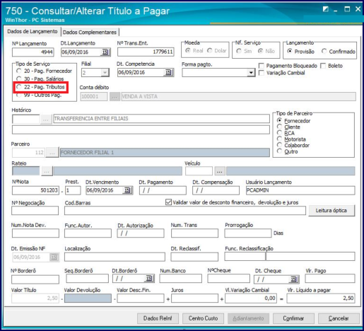Click the Vlr. Pago input field
Screen dimensions: 364x331
(330, 279)
